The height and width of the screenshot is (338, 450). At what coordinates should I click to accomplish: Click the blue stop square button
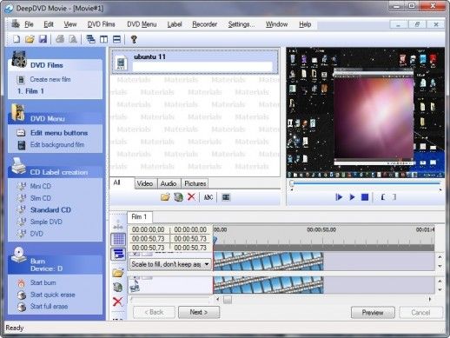[365, 197]
